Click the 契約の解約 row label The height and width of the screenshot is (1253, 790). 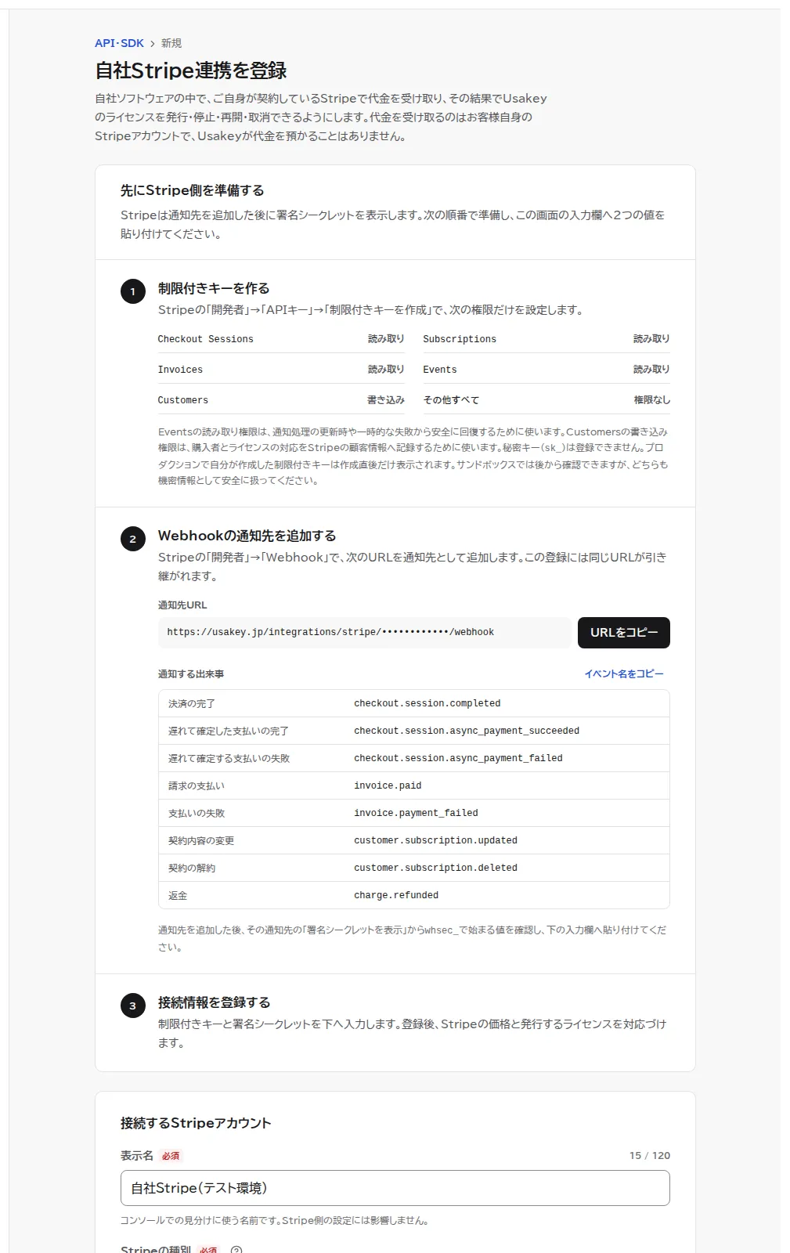[x=192, y=868]
